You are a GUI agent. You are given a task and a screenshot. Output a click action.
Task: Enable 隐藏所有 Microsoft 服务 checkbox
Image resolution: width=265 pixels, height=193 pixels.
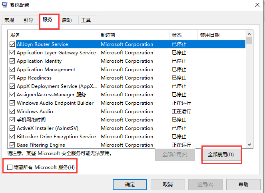[10, 167]
